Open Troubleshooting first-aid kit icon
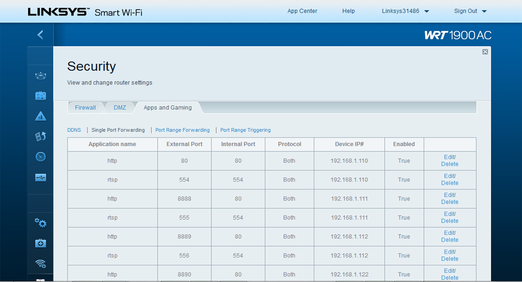The height and width of the screenshot is (282, 522). click(x=41, y=243)
